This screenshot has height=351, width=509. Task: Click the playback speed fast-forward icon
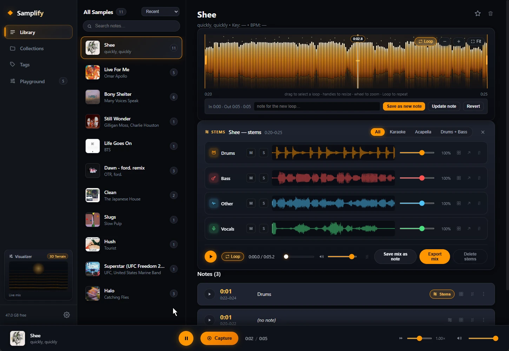[401, 338]
